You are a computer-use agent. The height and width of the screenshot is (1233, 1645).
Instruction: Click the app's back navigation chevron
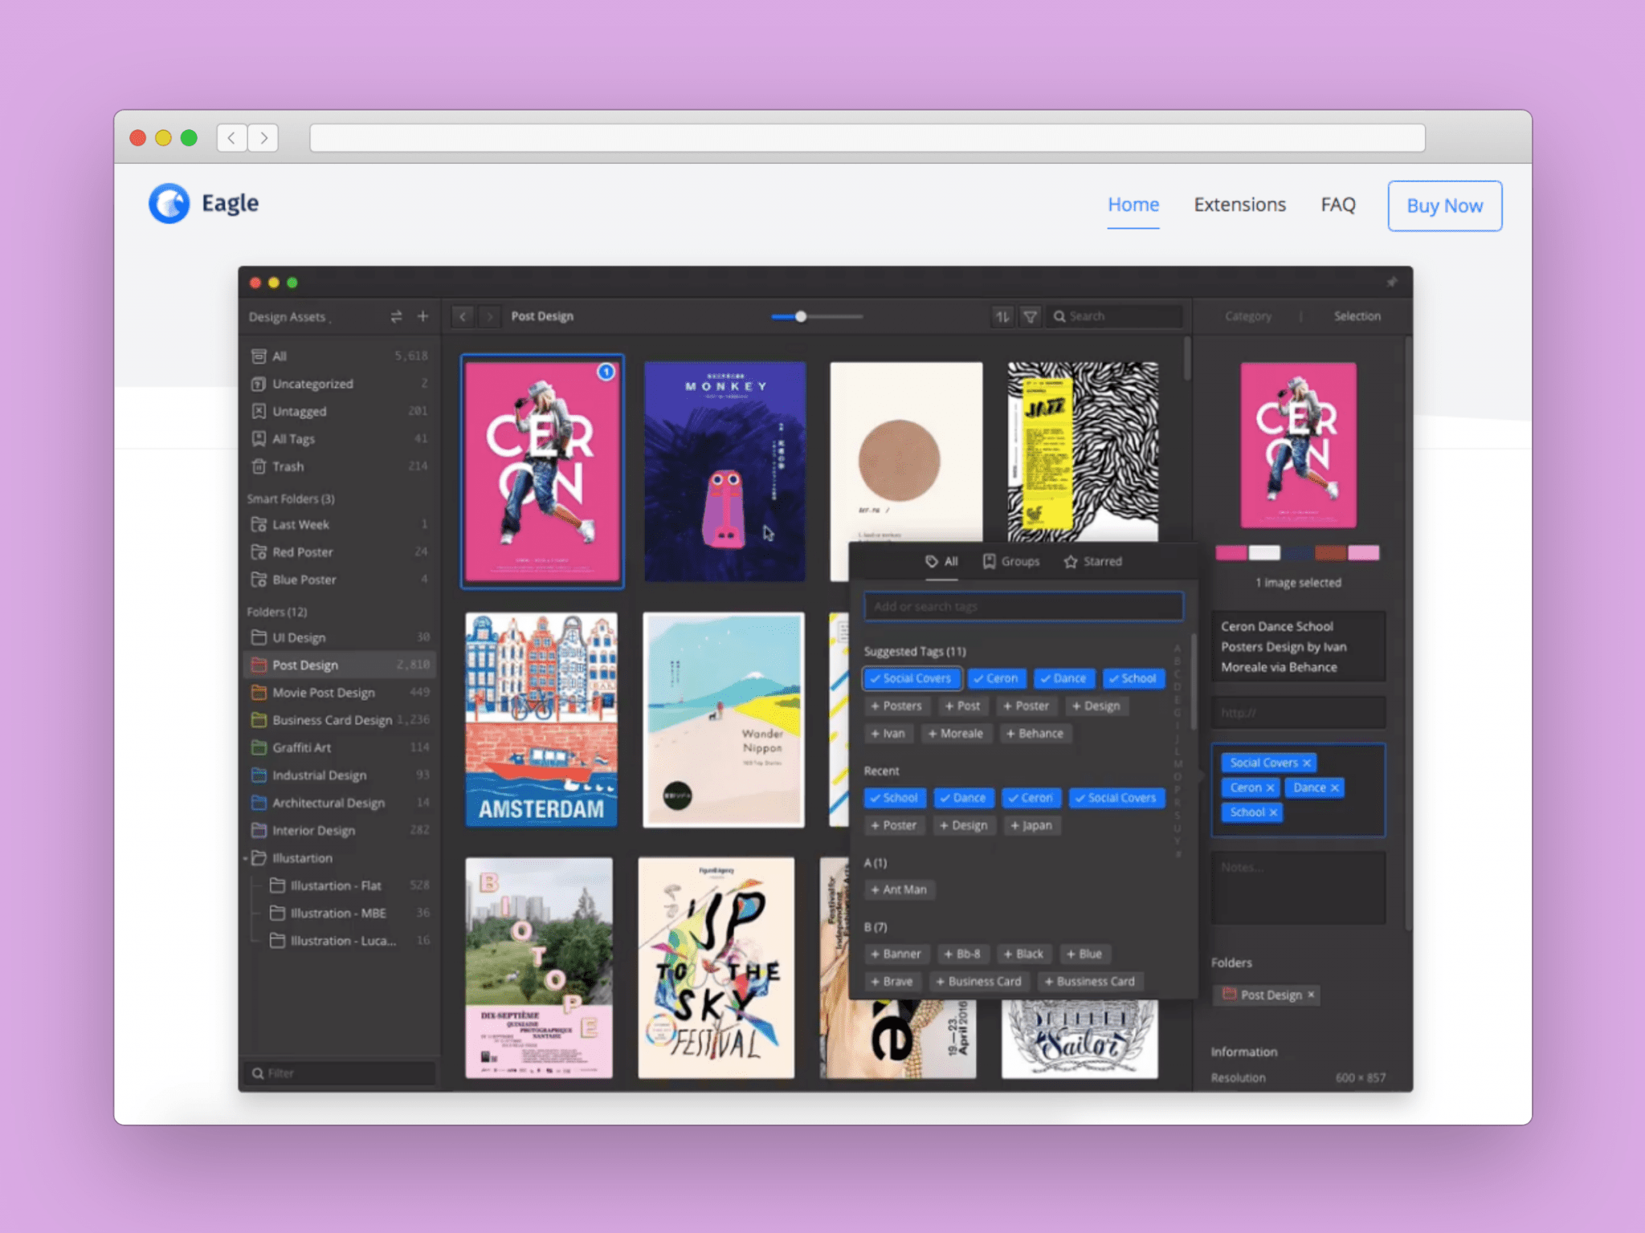(x=463, y=316)
